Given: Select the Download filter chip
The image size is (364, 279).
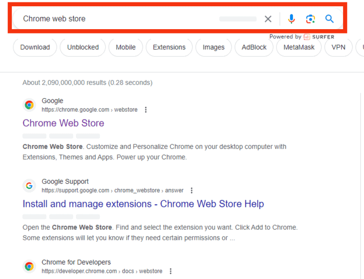Looking at the screenshot, I should coord(35,47).
